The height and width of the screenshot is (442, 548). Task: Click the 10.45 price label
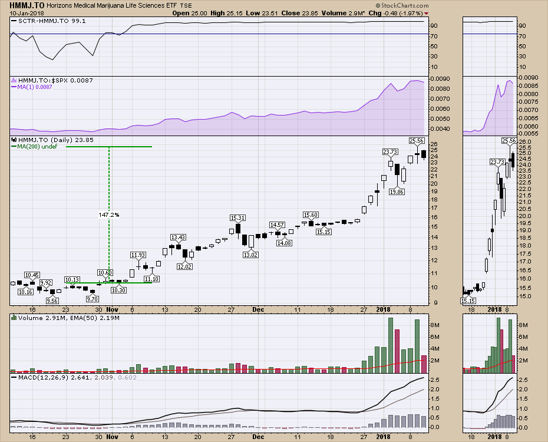pos(32,275)
